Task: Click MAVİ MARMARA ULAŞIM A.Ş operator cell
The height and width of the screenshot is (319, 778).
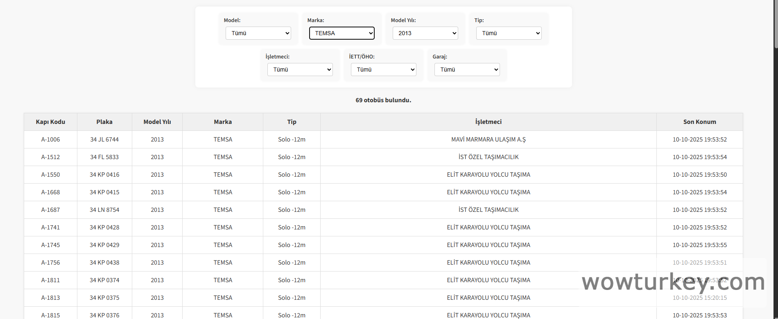Action: pyautogui.click(x=488, y=139)
